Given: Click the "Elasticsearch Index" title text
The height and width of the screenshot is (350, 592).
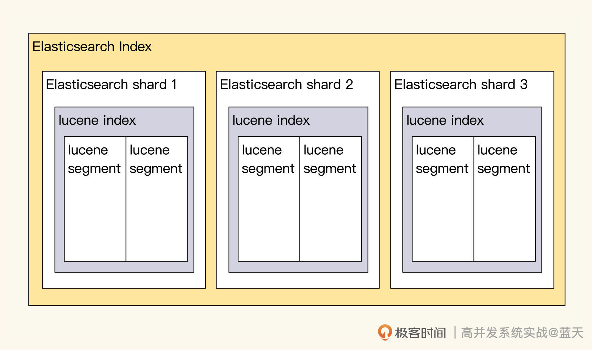Looking at the screenshot, I should click(x=92, y=47).
